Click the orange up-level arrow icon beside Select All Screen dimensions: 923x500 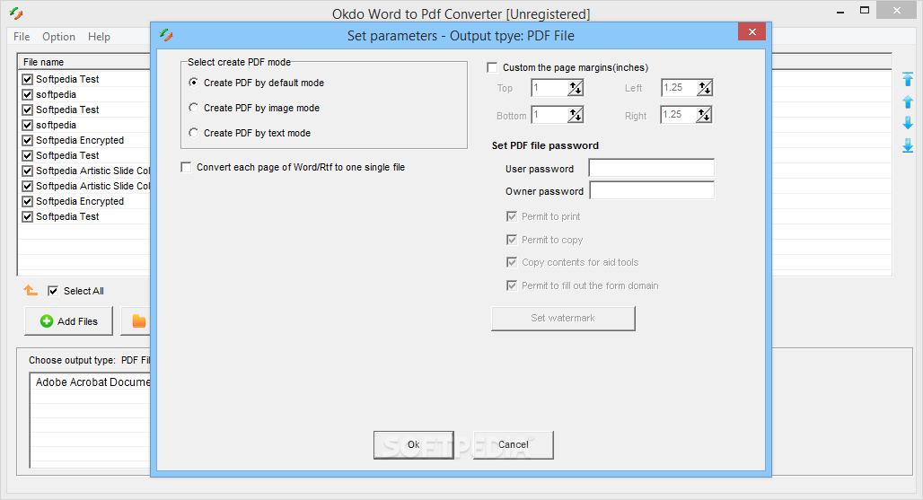pyautogui.click(x=31, y=291)
